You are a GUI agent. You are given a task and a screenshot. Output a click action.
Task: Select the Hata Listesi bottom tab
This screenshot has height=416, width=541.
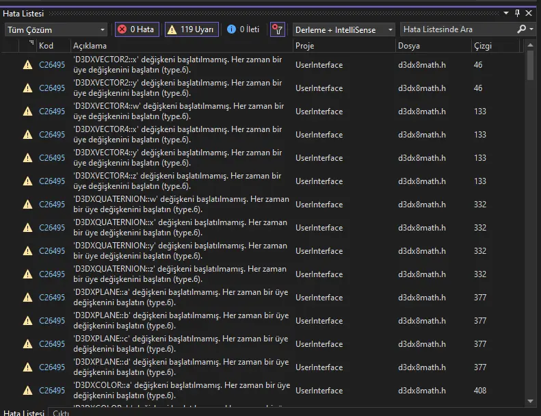pos(23,413)
